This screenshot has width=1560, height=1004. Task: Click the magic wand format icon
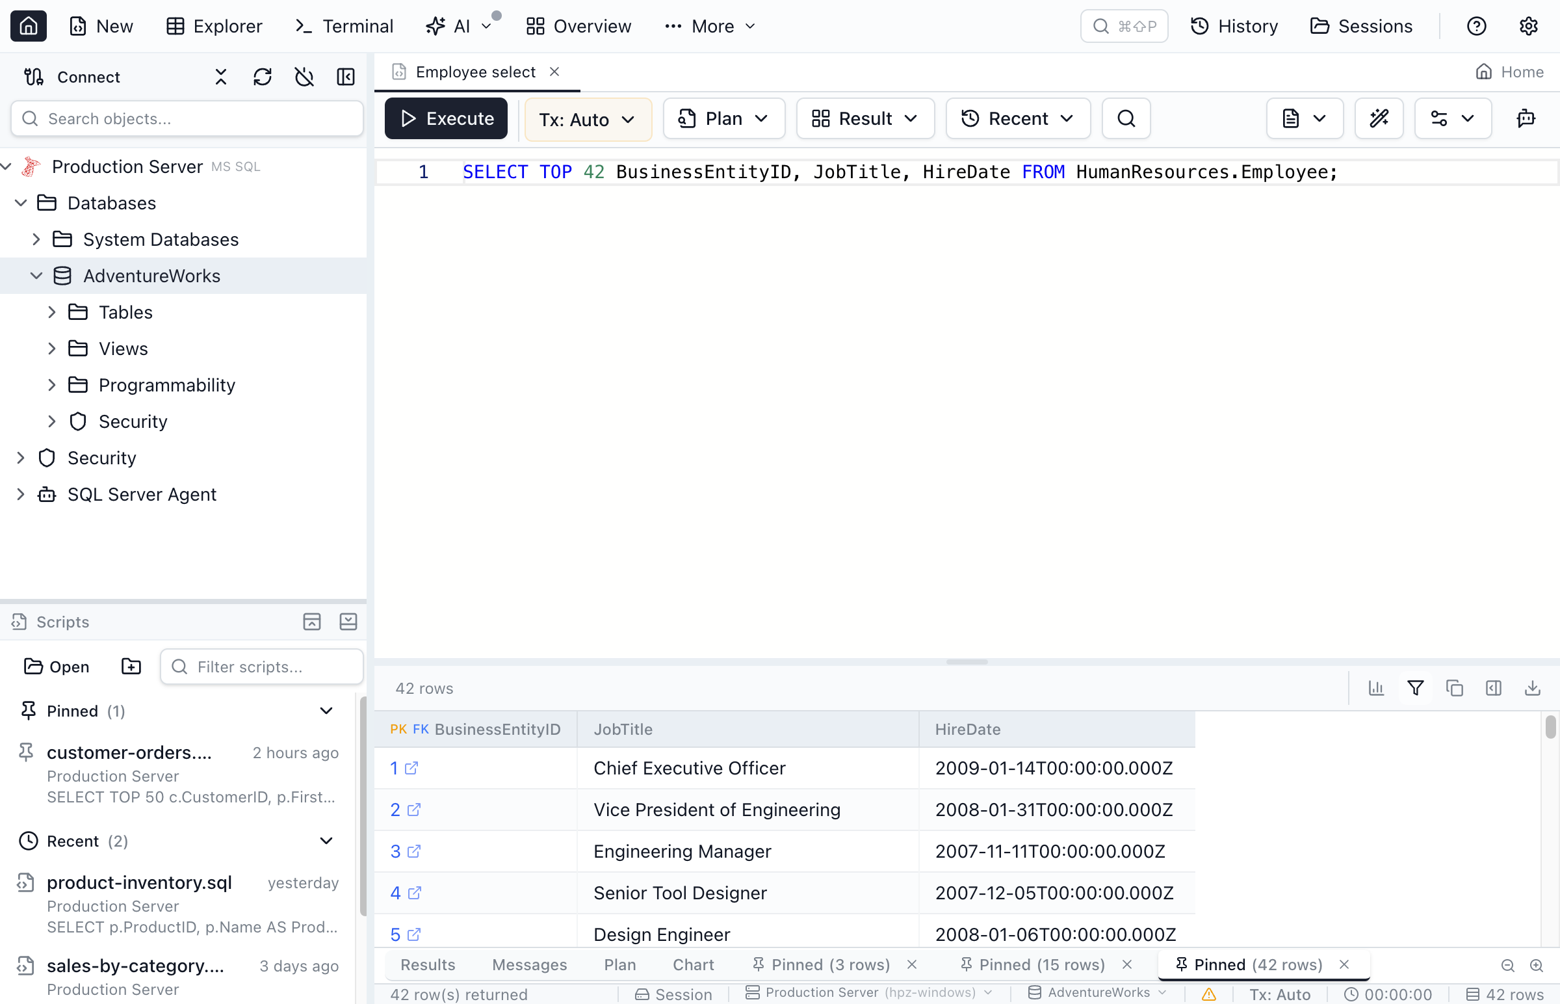(1379, 118)
